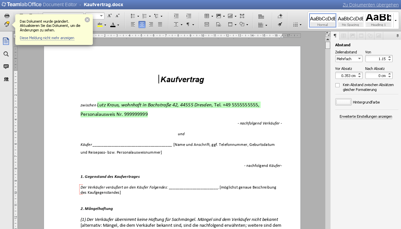Insert a page break
The width and height of the screenshot is (401, 229).
pyautogui.click(x=207, y=25)
